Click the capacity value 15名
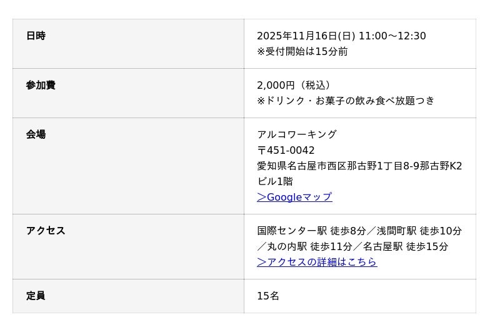500x332 pixels. pos(268,296)
